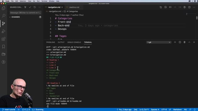Click the reset-tutorial branch in status bar

(9, 109)
